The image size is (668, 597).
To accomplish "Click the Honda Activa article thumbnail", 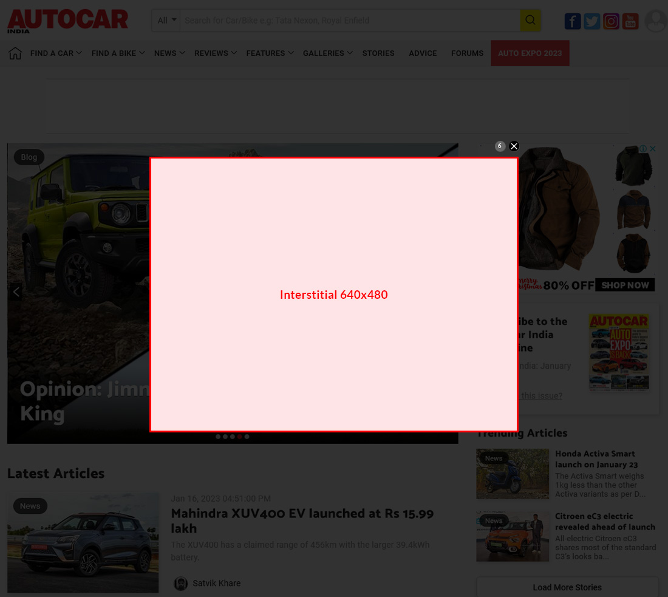I will pyautogui.click(x=513, y=474).
